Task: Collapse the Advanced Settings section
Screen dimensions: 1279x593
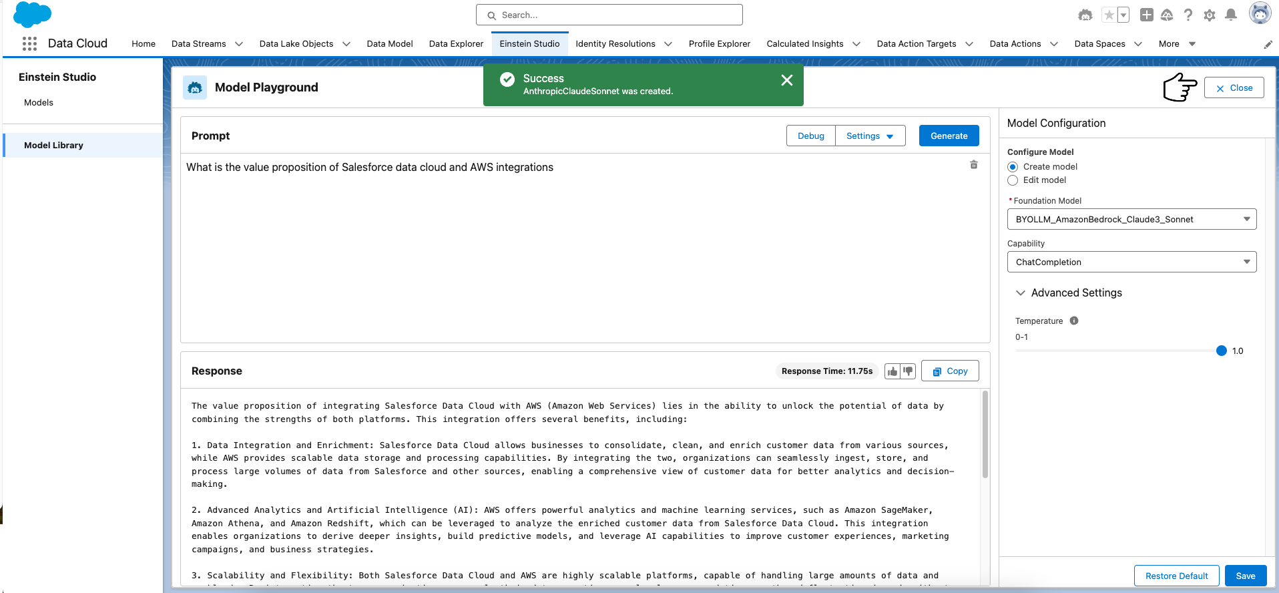Action: coord(1020,293)
